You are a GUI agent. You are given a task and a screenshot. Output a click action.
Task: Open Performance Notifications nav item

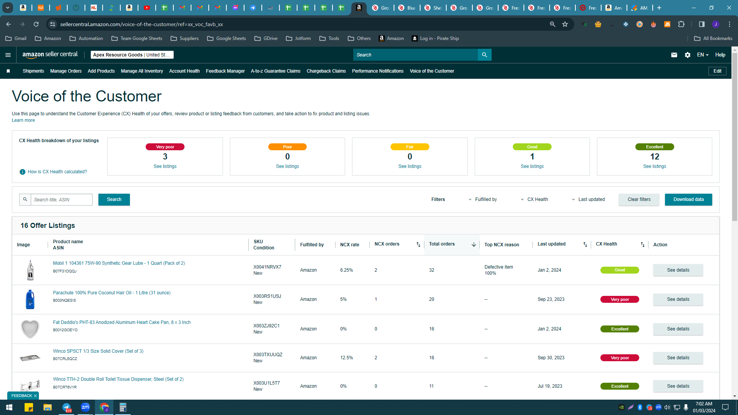click(378, 71)
